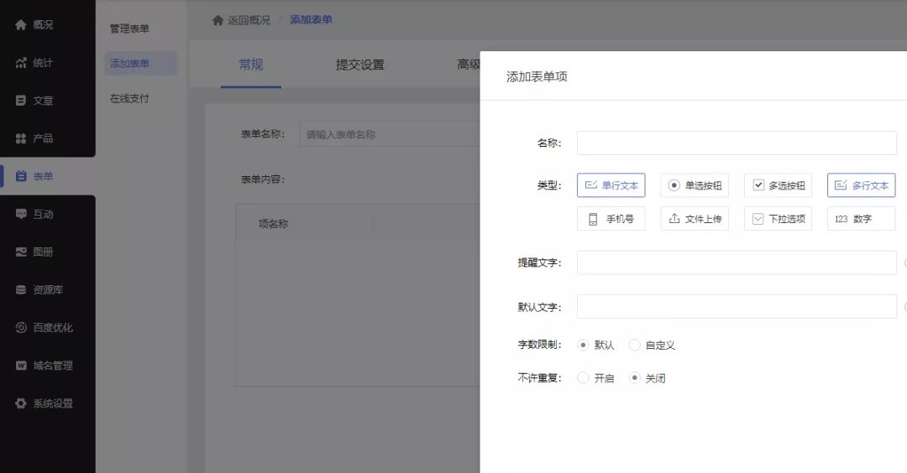Click the 表单 form icon
Image resolution: width=907 pixels, height=473 pixels.
tap(21, 176)
